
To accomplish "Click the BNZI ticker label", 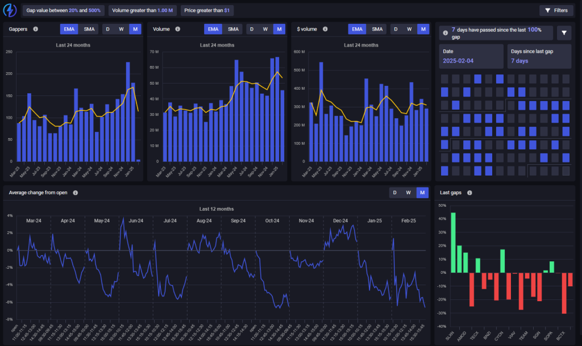I will (487, 336).
